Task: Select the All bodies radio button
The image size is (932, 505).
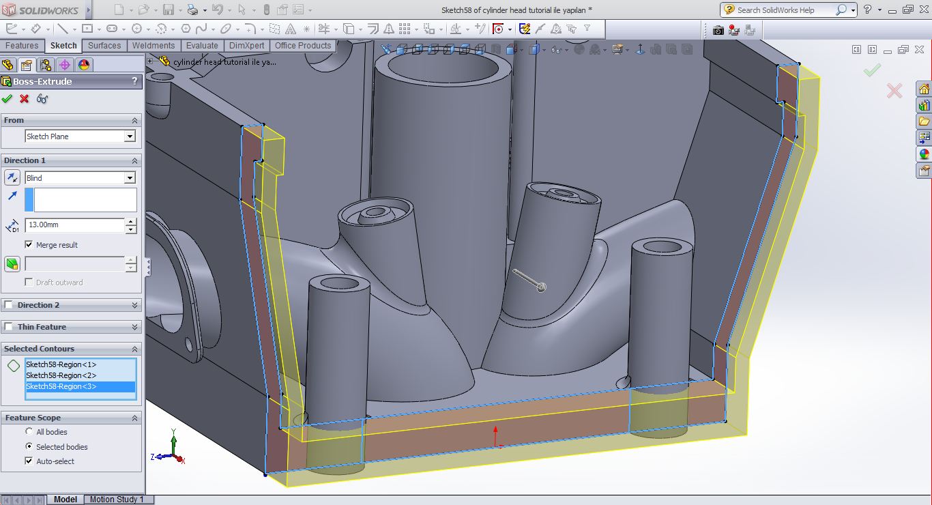Action: tap(29, 431)
